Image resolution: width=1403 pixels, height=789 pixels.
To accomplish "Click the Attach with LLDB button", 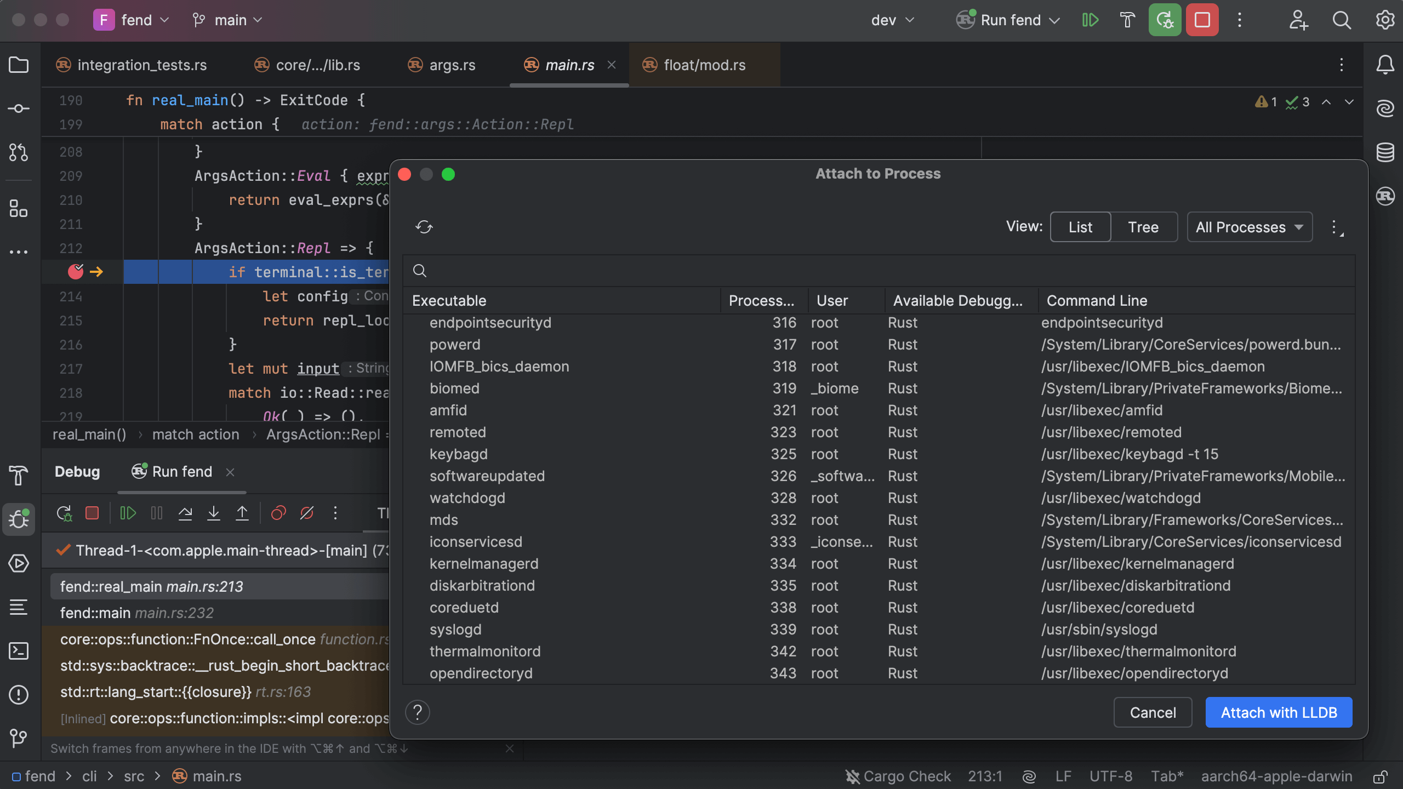I will (1279, 712).
